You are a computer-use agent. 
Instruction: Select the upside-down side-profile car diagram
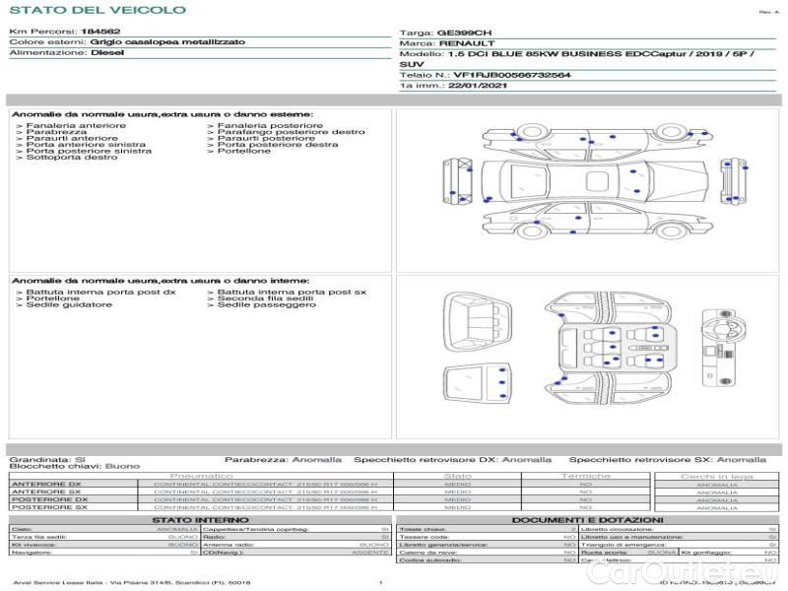coord(598,141)
